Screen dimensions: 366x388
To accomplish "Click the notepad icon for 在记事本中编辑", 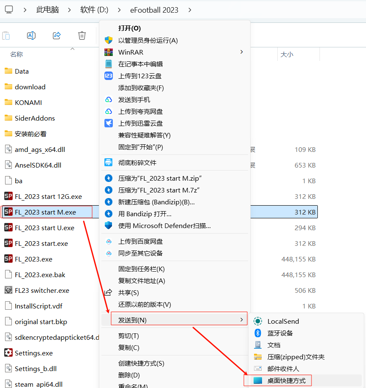I will pyautogui.click(x=109, y=64).
